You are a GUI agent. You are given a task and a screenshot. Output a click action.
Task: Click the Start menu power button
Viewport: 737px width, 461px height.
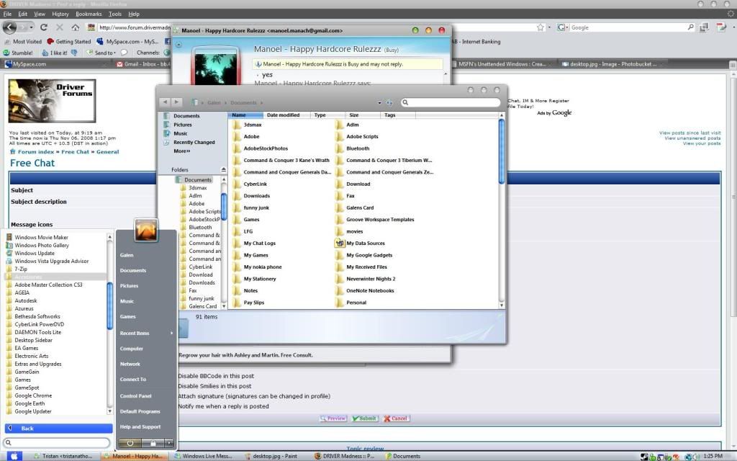click(x=130, y=443)
